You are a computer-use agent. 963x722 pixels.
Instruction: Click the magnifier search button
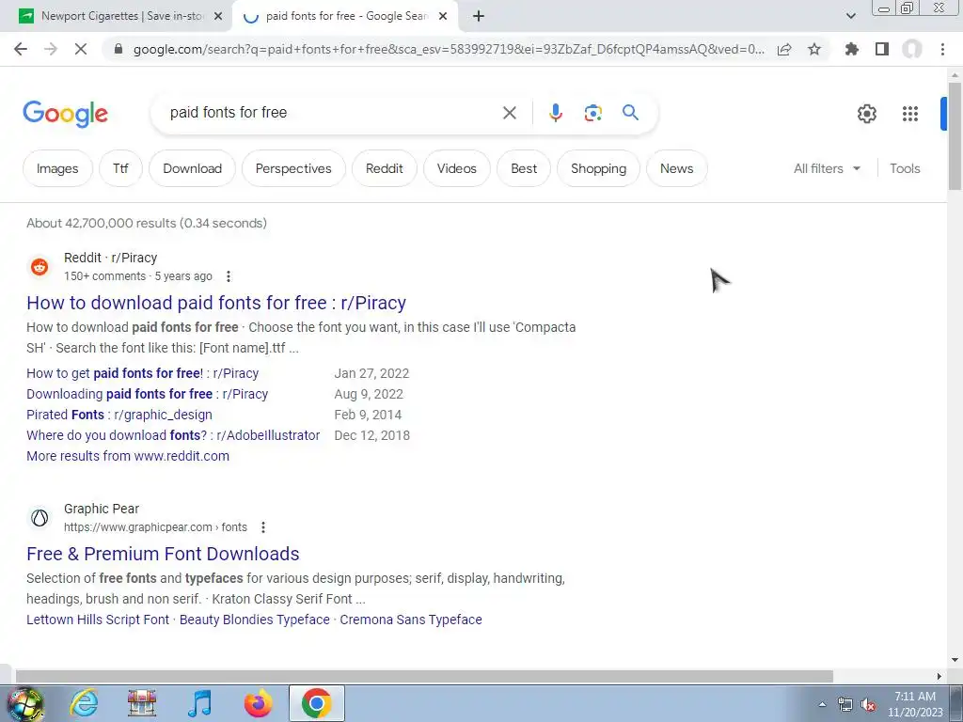click(x=630, y=113)
